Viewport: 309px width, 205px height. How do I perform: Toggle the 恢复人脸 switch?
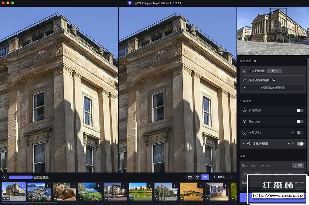click(x=300, y=133)
